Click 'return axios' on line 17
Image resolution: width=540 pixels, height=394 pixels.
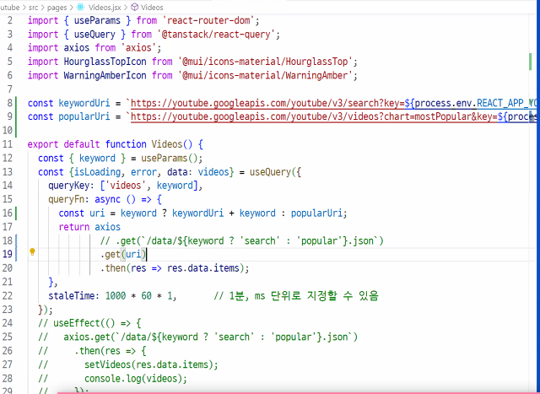[89, 227]
